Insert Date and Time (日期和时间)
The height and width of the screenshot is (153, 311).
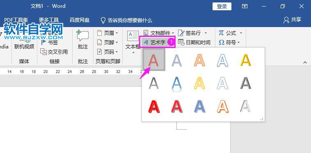(x=194, y=42)
